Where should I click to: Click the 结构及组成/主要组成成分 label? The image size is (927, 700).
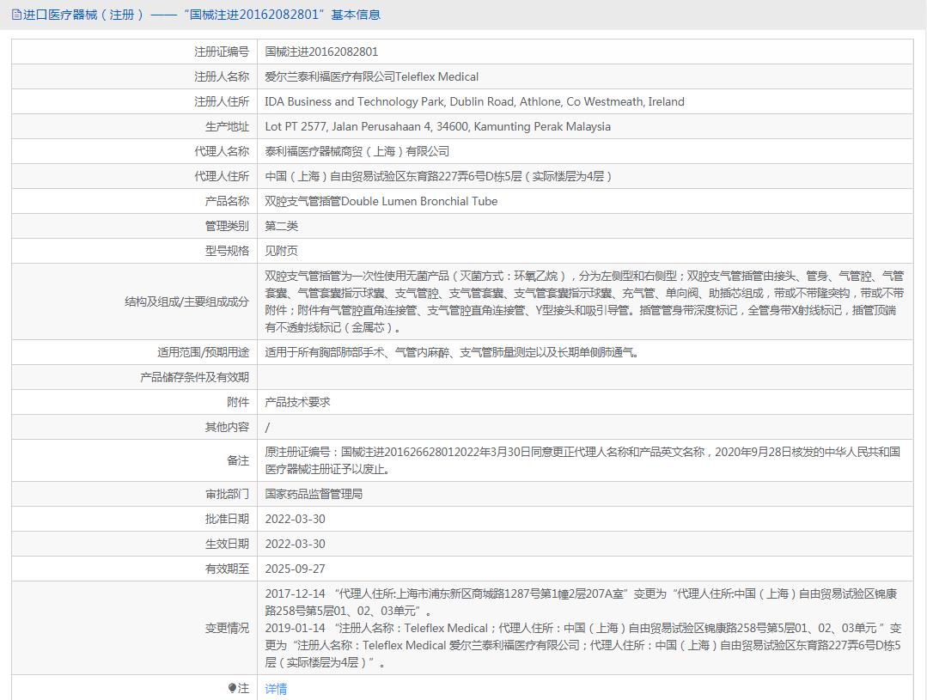point(186,301)
